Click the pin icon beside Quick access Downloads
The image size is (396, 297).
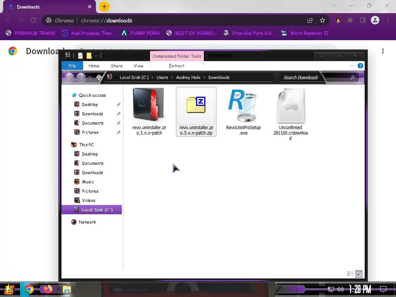click(x=118, y=114)
